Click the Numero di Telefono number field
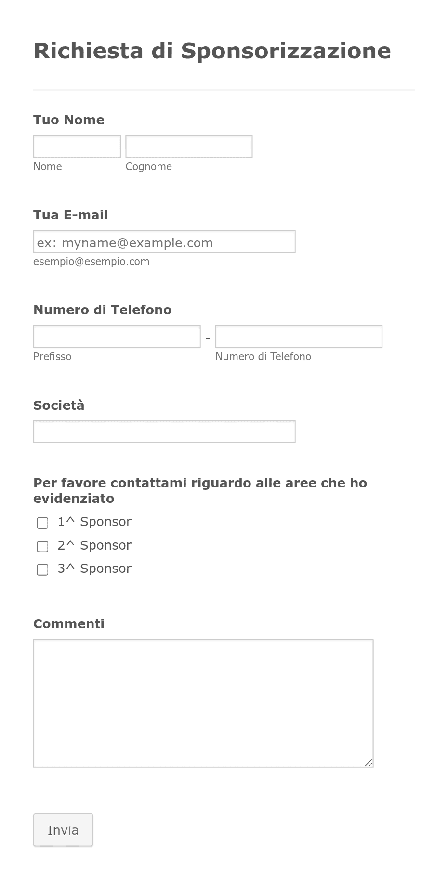Viewport: 448px width, 880px height. tap(299, 337)
